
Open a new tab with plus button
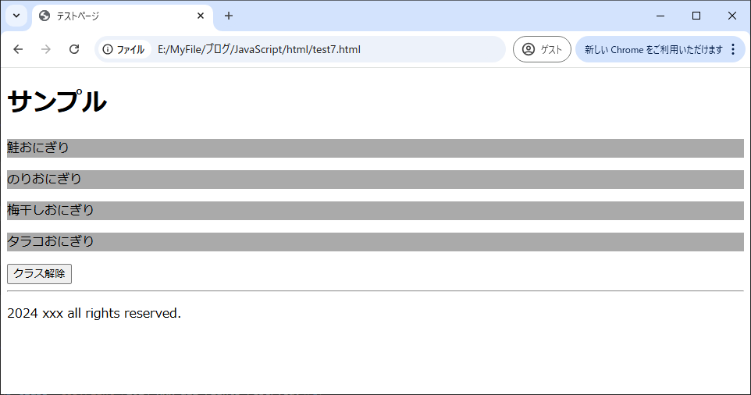229,16
